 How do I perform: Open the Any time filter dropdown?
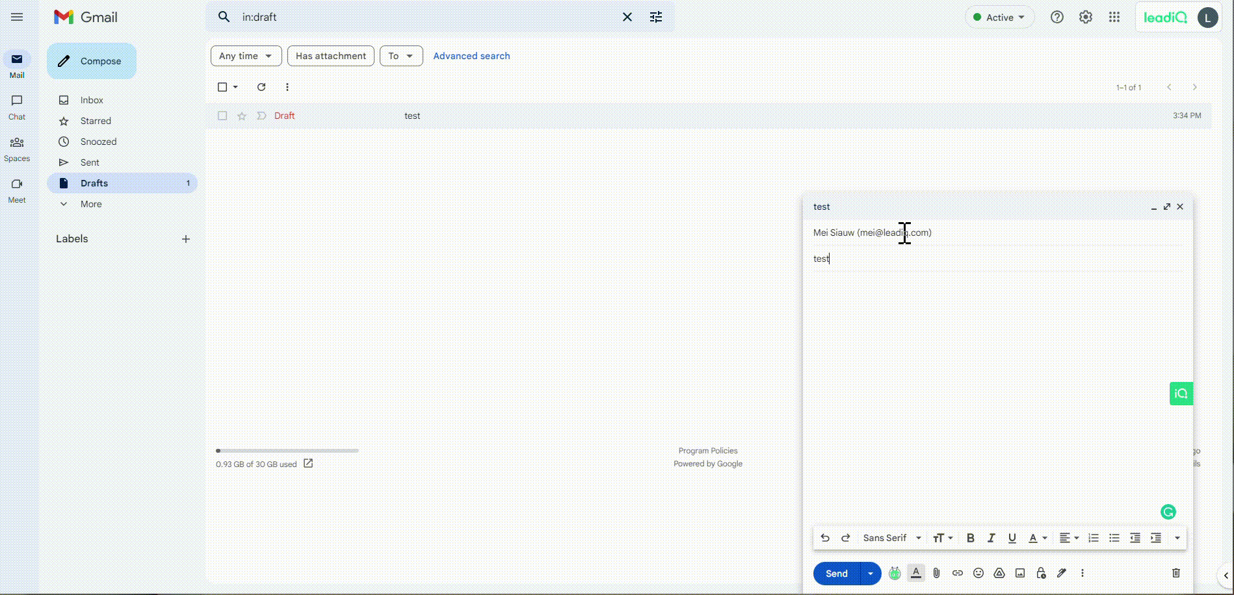point(246,56)
